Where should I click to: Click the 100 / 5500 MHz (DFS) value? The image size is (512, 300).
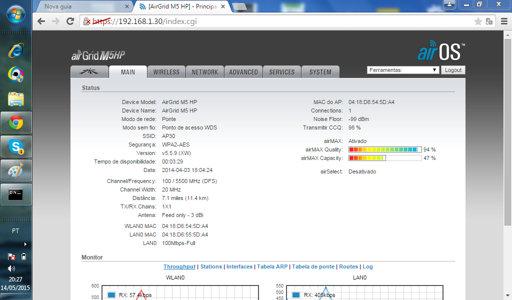pyautogui.click(x=189, y=181)
